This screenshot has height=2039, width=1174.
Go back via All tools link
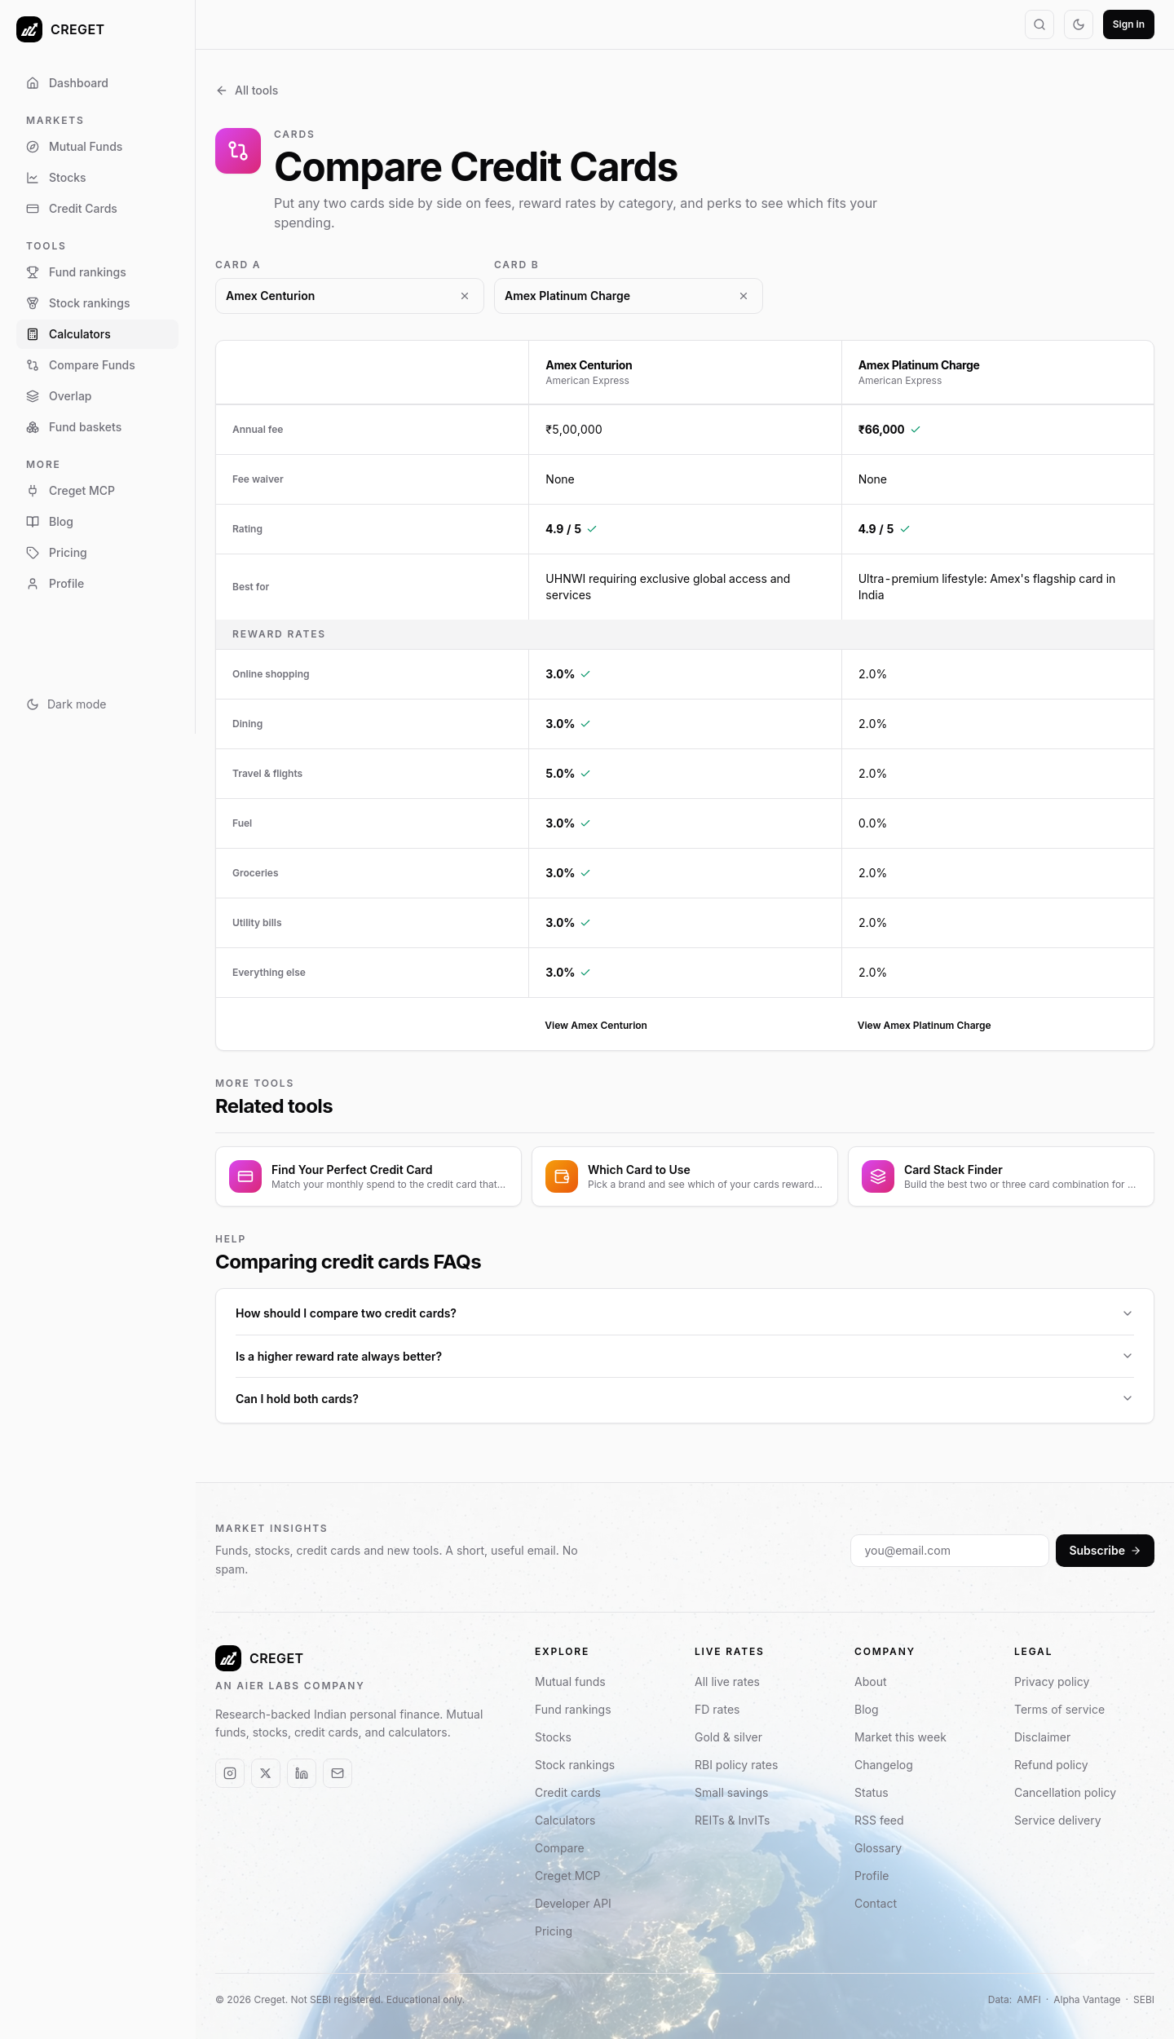click(247, 90)
